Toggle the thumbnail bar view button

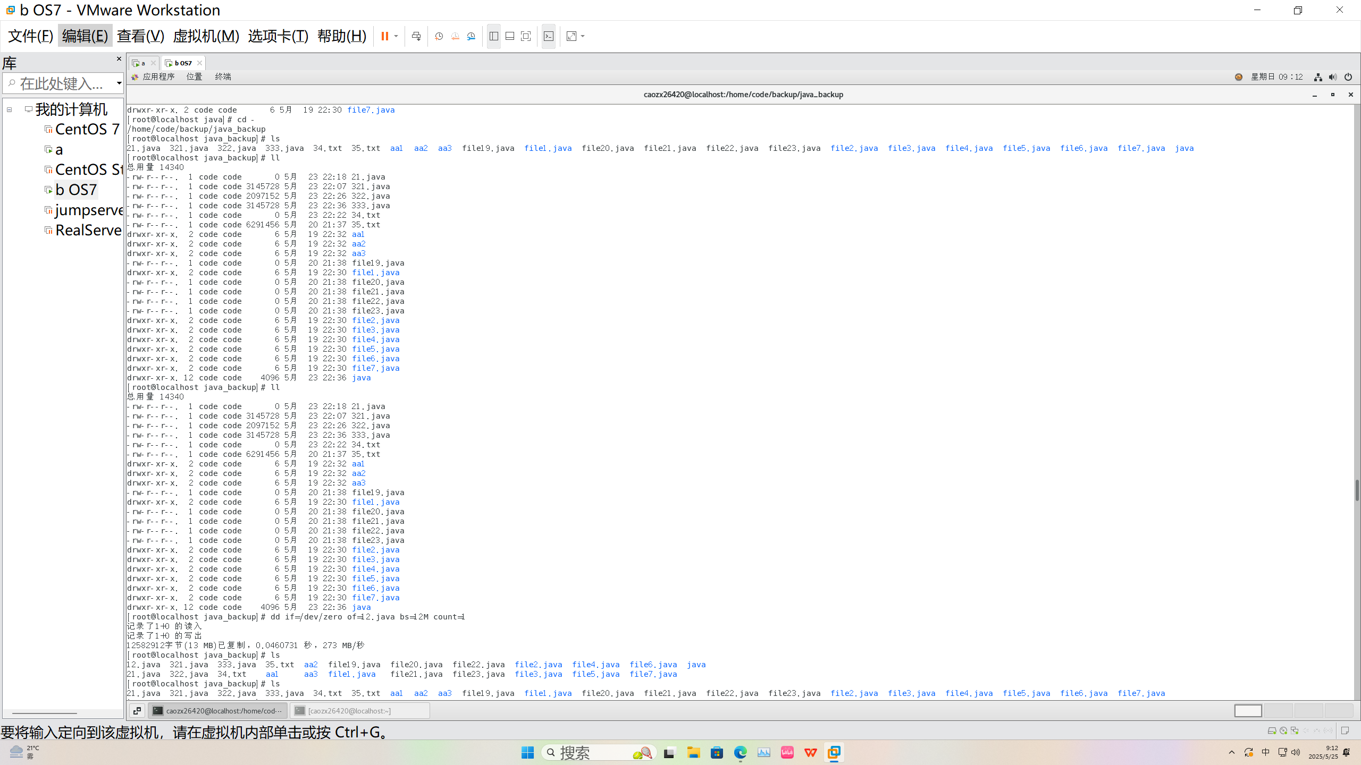click(509, 36)
